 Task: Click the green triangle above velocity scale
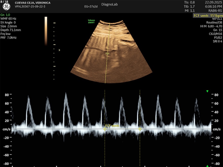[x=207, y=91]
